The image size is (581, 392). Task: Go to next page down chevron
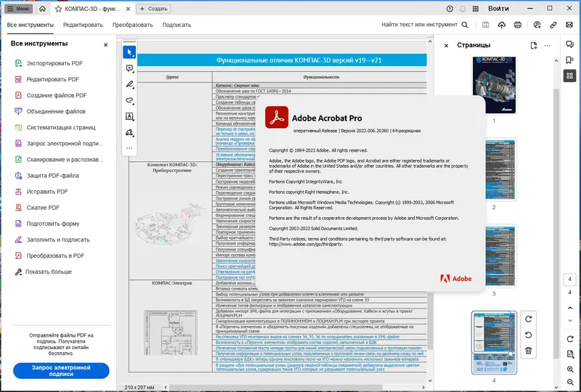tap(570, 320)
